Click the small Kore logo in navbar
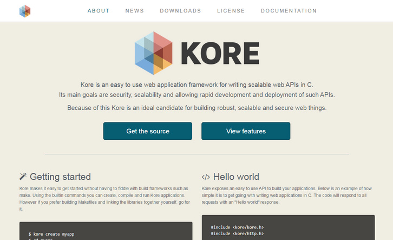393x240 pixels. pos(25,11)
